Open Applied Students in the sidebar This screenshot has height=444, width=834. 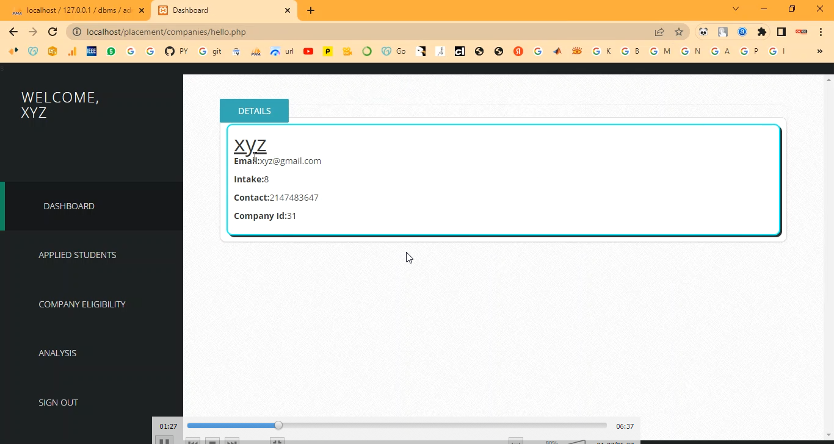78,255
